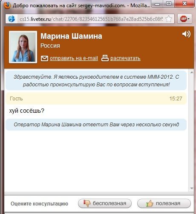Click operator Марина Шамина's photo
Screen dimensions: 196x214
pyautogui.click(x=23, y=47)
